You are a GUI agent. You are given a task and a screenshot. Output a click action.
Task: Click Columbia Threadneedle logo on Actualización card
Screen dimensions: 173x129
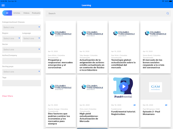point(92,33)
